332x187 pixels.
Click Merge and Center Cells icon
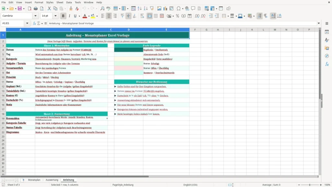click(x=150, y=16)
